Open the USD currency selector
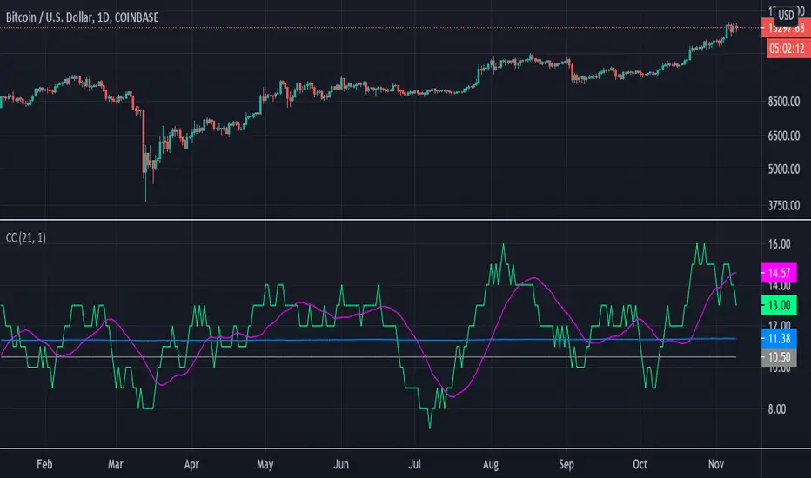 point(786,15)
